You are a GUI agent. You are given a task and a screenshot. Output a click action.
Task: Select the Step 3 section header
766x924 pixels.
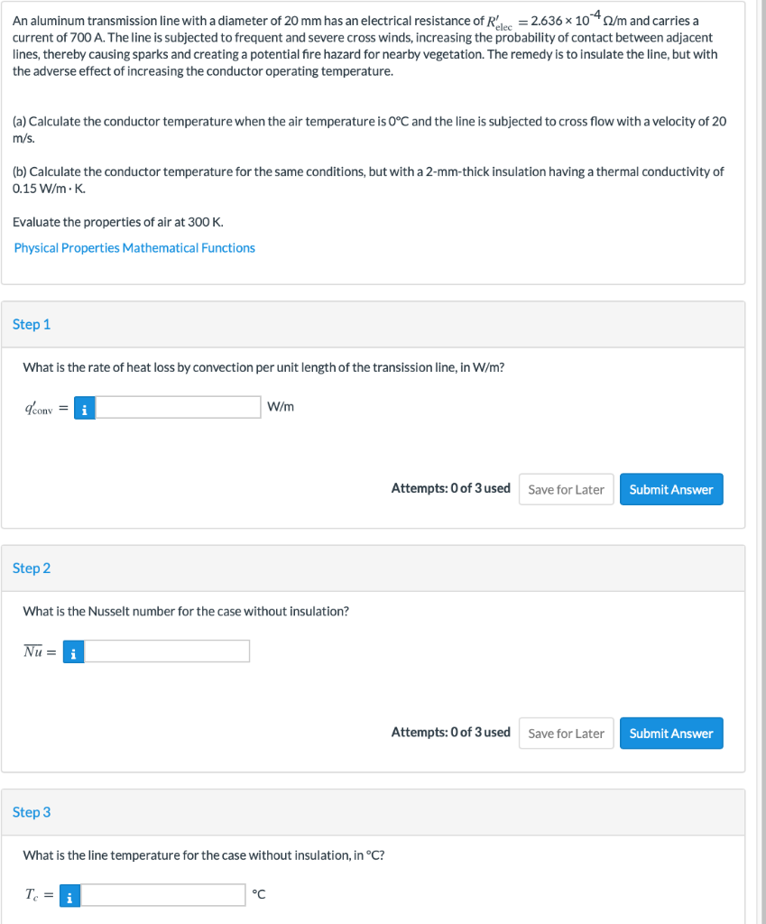tap(32, 812)
